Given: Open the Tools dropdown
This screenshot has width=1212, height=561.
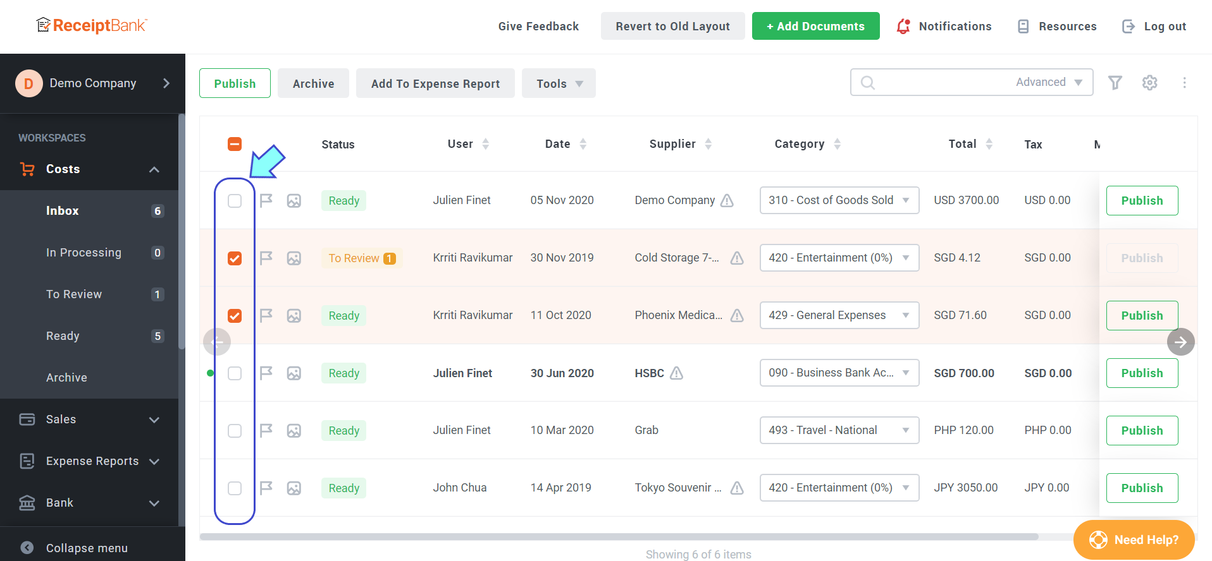Looking at the screenshot, I should tap(559, 83).
